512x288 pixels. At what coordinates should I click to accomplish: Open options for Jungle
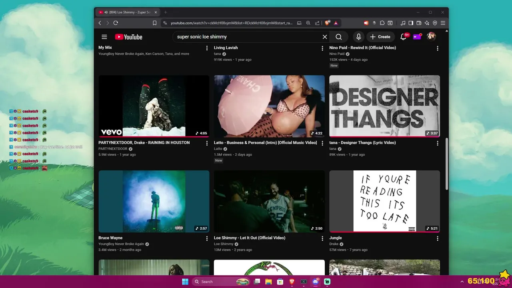point(438,238)
